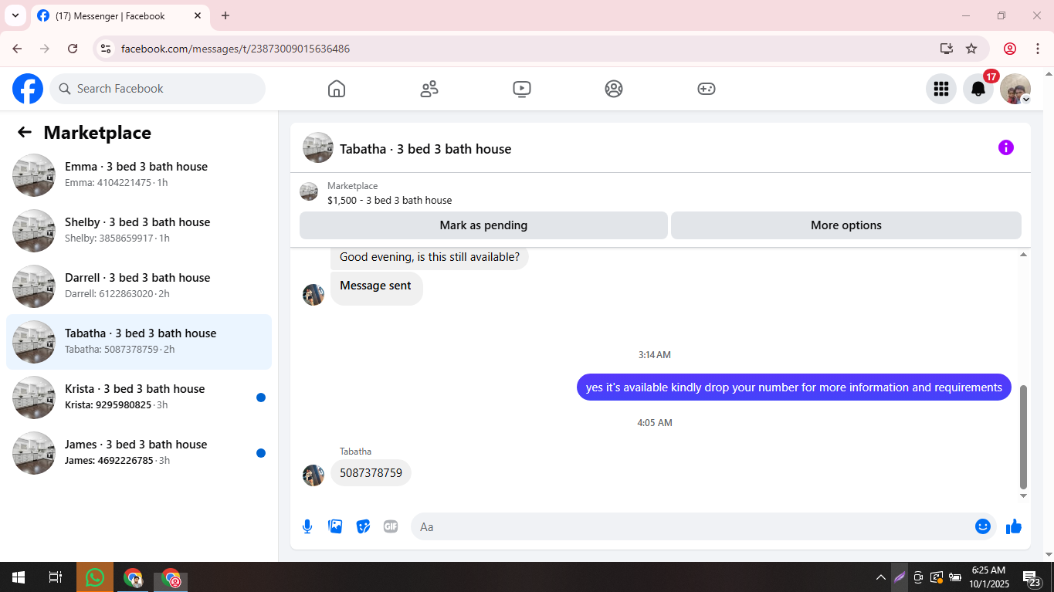Show hidden system tray icons

point(880,577)
